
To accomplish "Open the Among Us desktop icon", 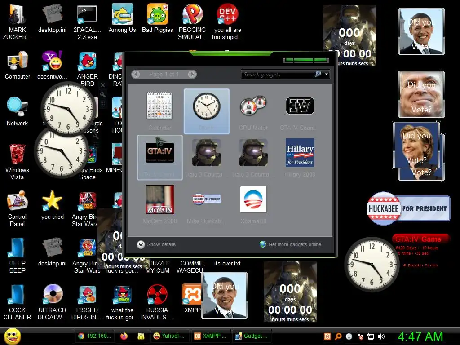I will (122, 18).
